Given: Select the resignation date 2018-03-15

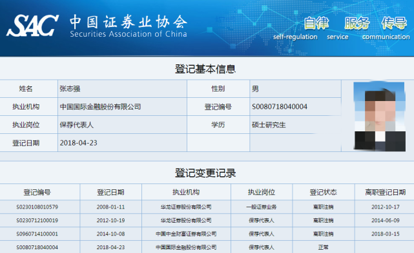Looking at the screenshot, I should [386, 234].
